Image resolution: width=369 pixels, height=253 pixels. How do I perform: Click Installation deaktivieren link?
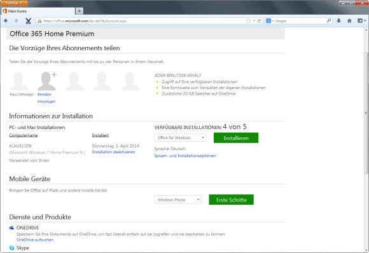113,152
